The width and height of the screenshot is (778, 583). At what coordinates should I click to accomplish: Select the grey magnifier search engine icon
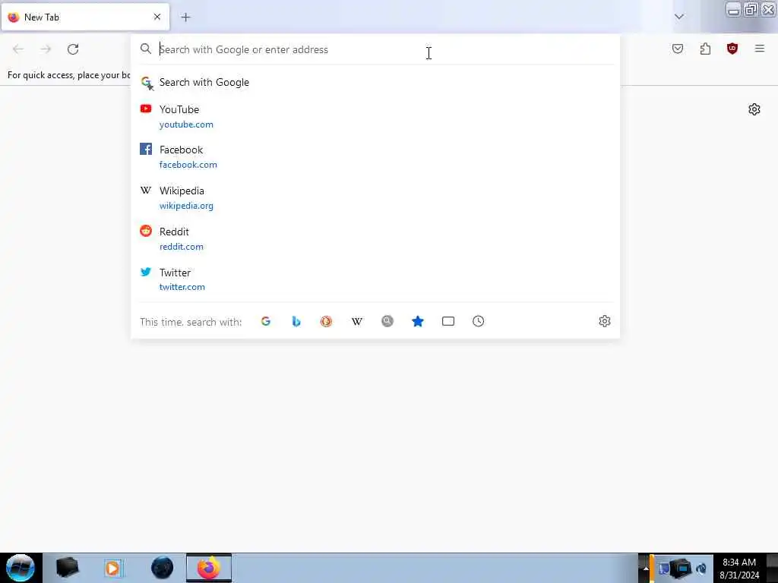pyautogui.click(x=387, y=321)
